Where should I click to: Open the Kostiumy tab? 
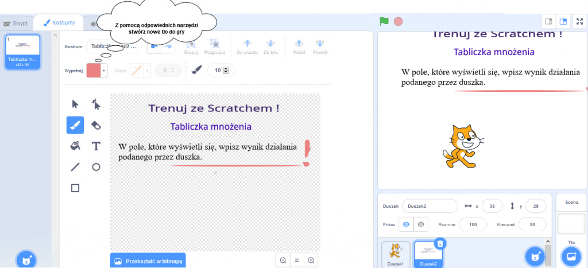point(59,23)
